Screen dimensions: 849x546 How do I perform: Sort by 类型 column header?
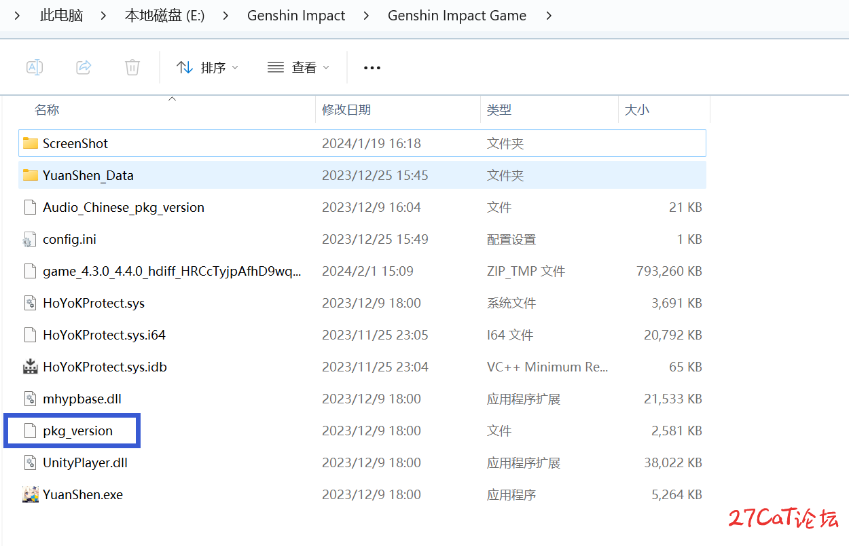tap(499, 109)
